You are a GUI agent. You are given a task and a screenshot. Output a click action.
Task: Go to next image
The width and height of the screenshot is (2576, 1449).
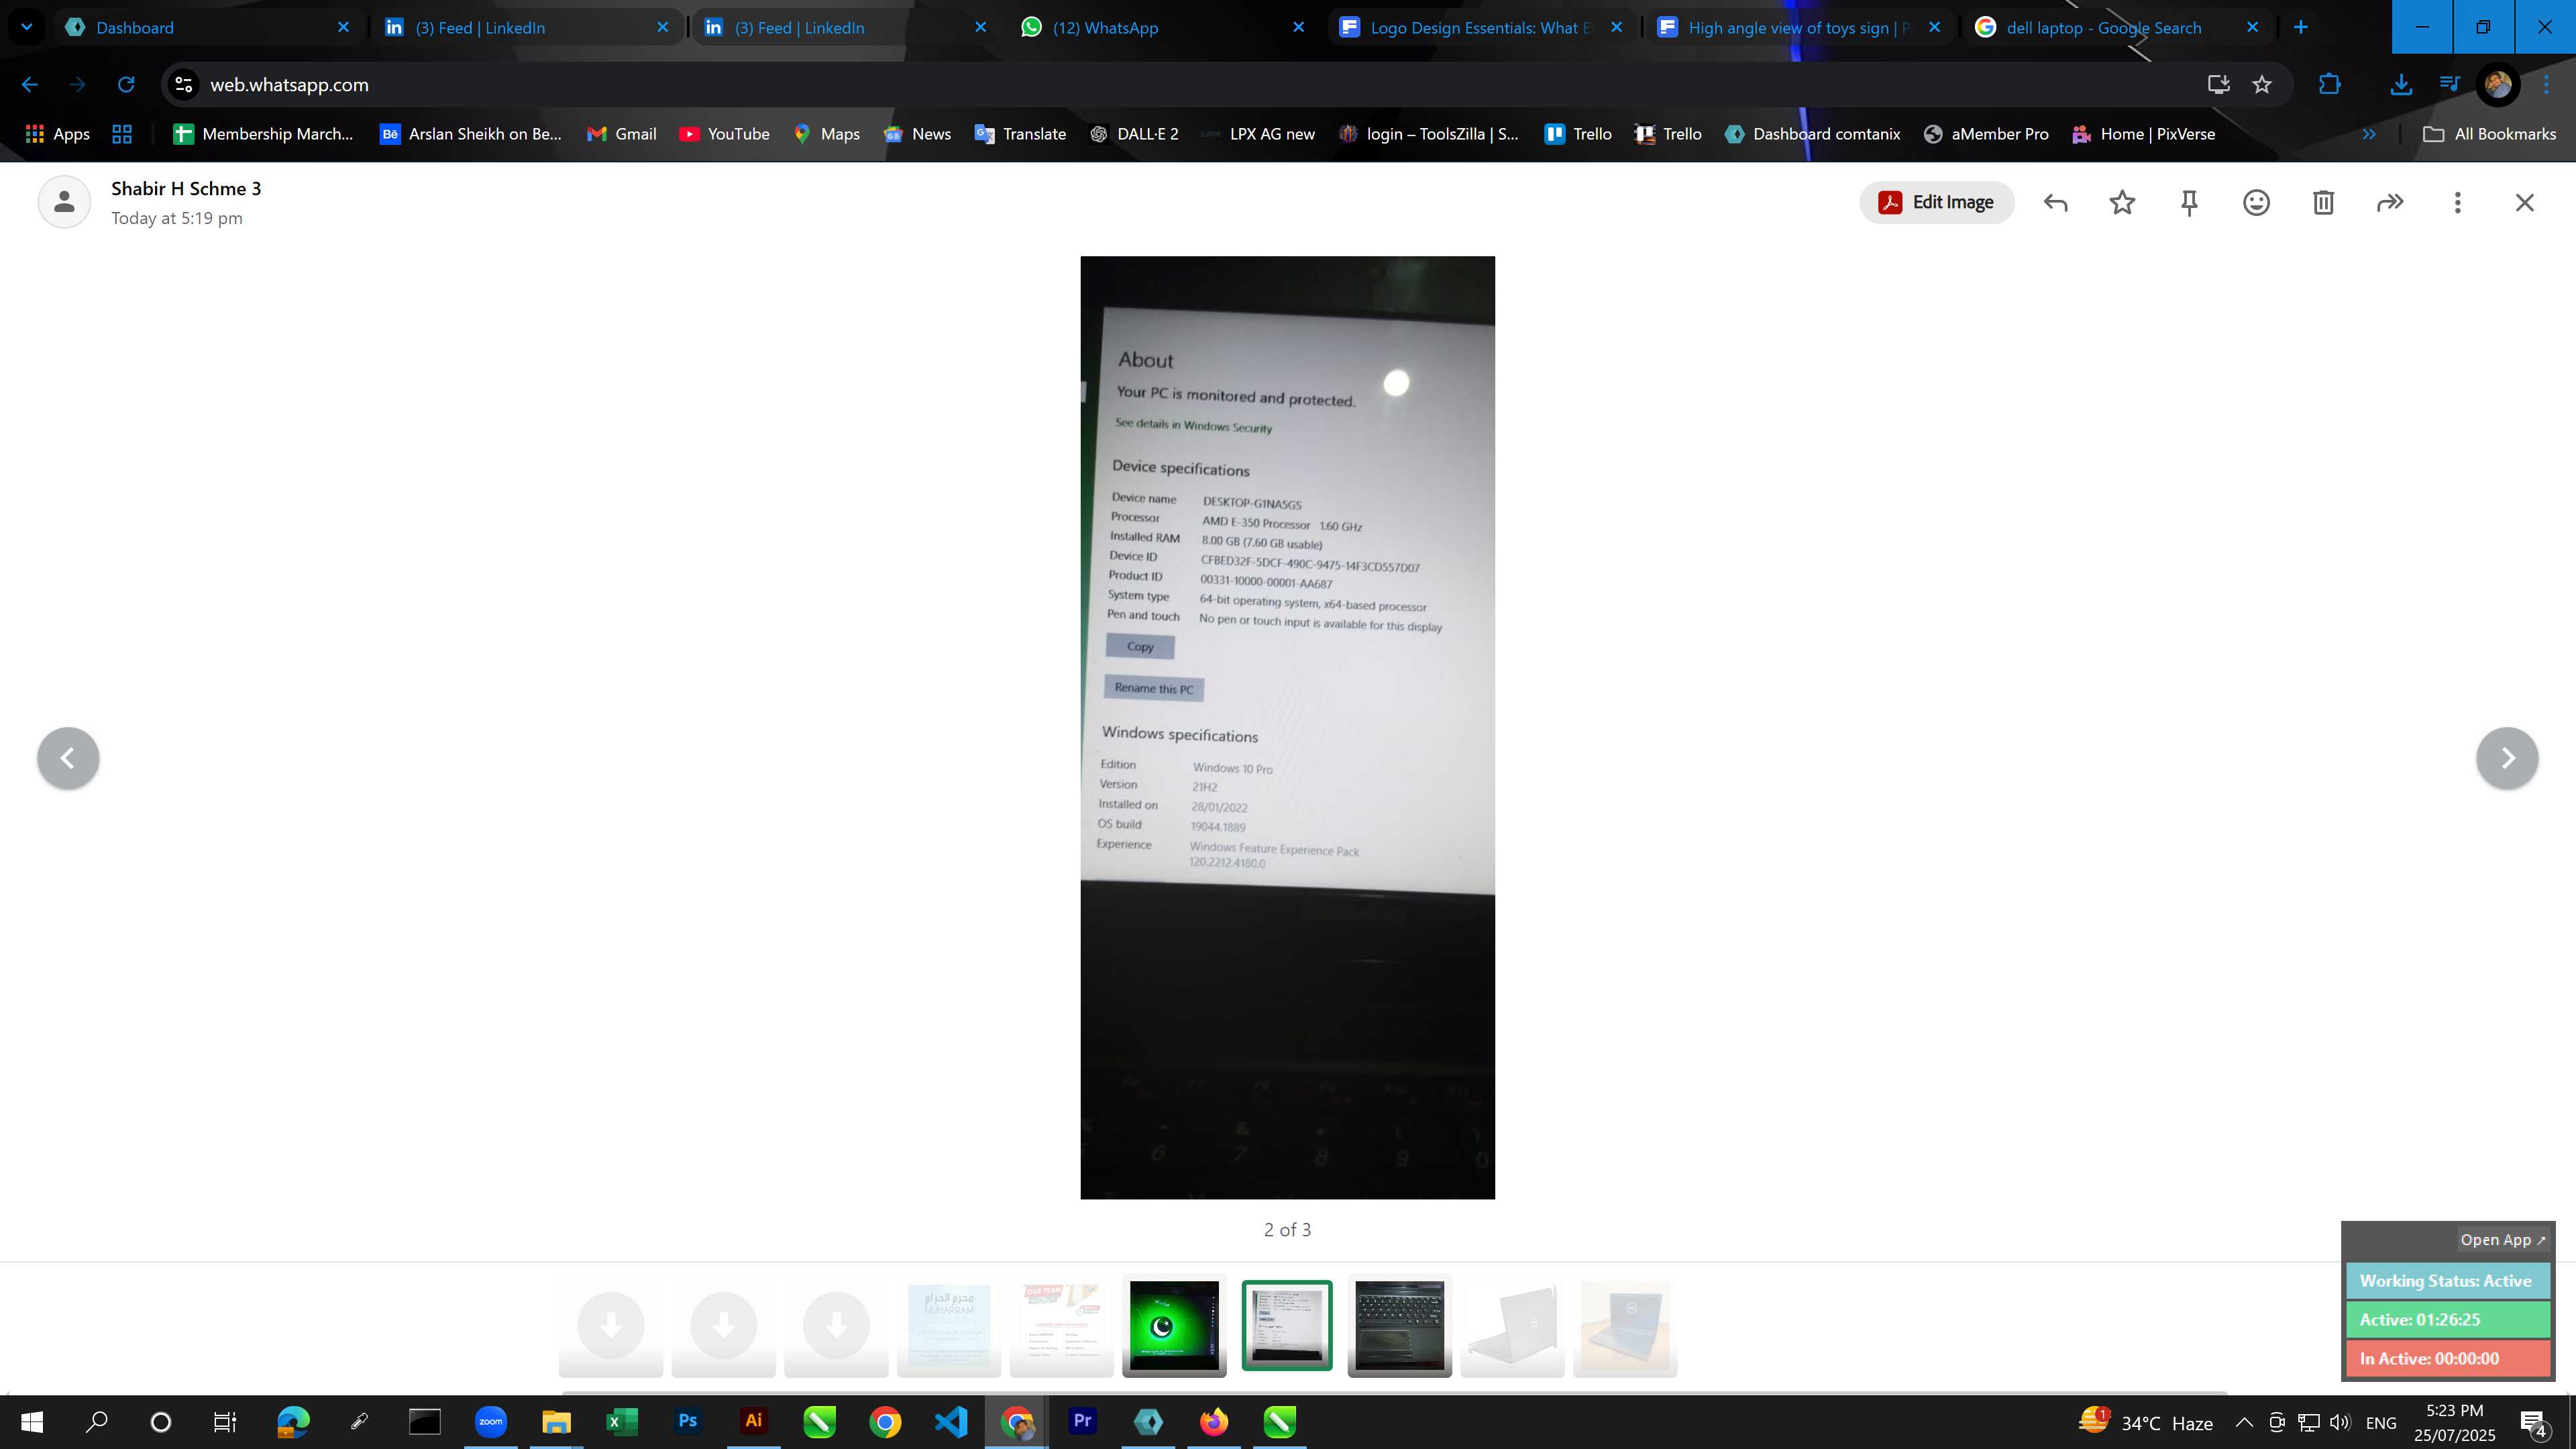coord(2507,758)
